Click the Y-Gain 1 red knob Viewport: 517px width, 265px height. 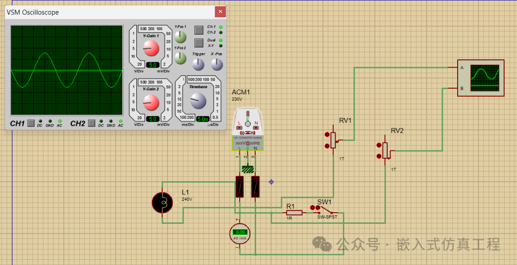pos(151,48)
